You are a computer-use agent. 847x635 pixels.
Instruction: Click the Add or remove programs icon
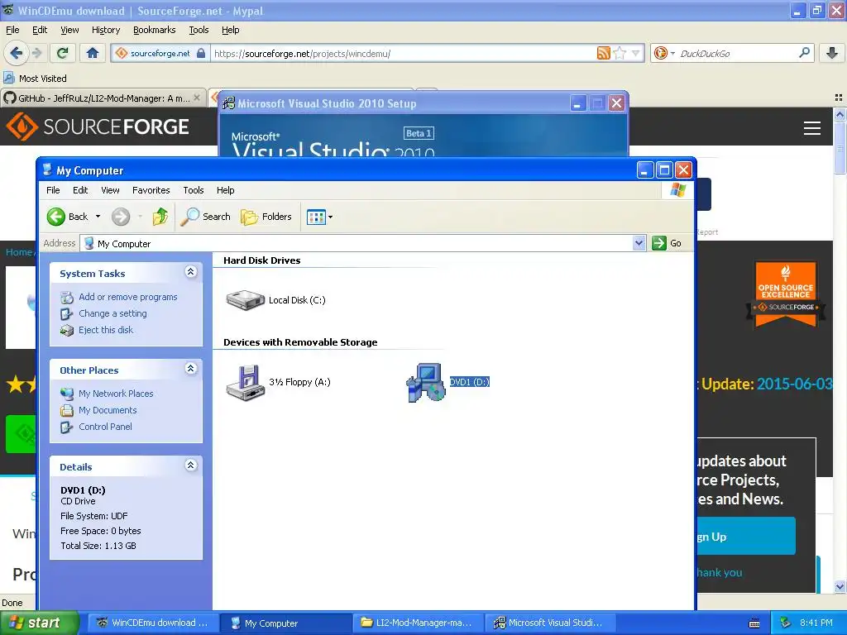[67, 298]
